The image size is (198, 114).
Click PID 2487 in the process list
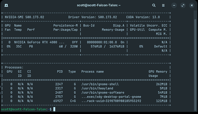59,93
